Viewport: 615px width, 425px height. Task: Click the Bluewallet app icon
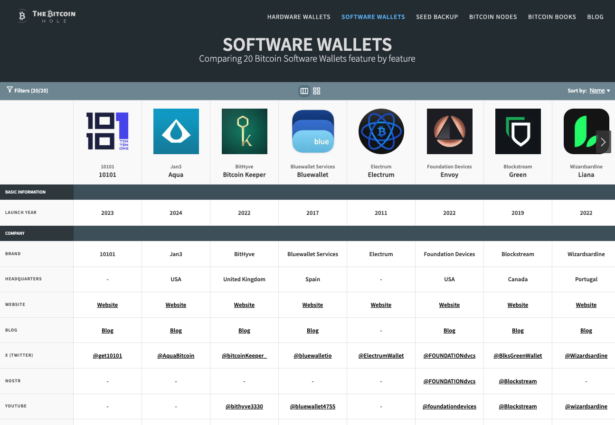tap(313, 131)
